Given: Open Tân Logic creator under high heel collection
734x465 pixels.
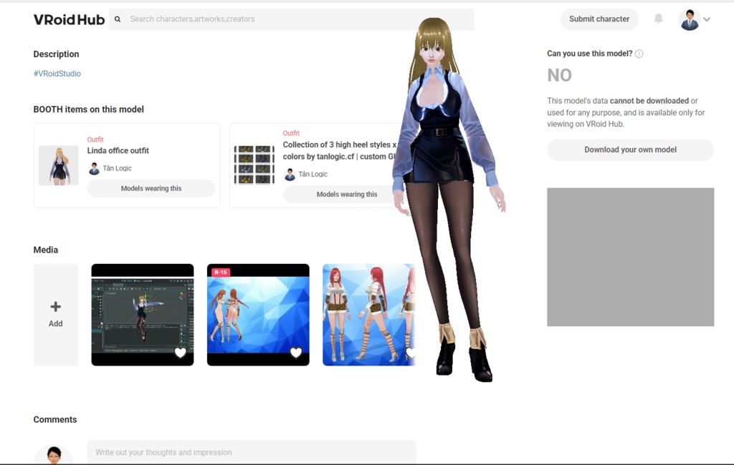Looking at the screenshot, I should pyautogui.click(x=305, y=175).
